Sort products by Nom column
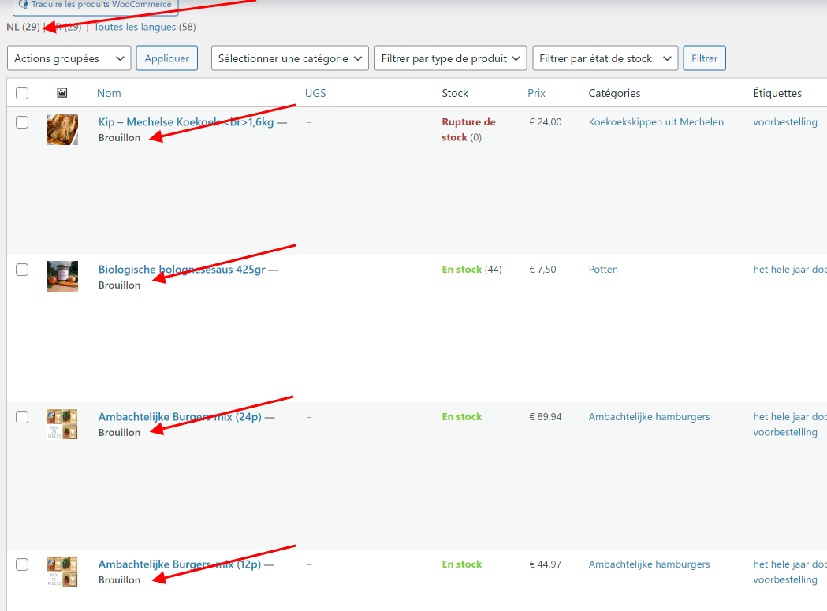Viewport: 827px width, 611px height. [x=109, y=93]
